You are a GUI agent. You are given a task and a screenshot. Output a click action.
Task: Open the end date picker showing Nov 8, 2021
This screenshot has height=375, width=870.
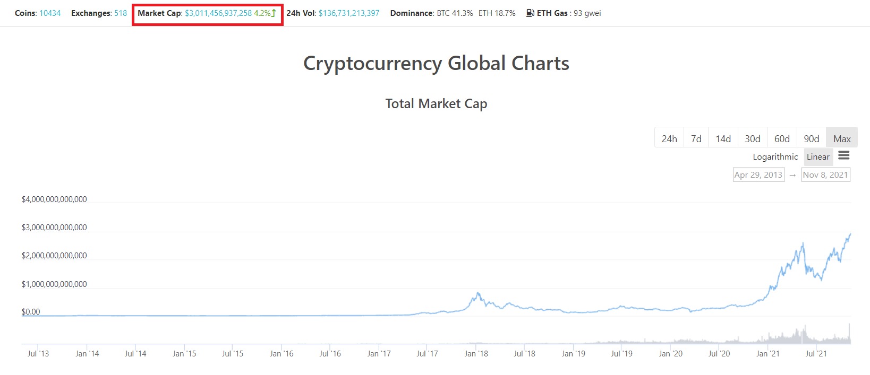click(x=825, y=175)
